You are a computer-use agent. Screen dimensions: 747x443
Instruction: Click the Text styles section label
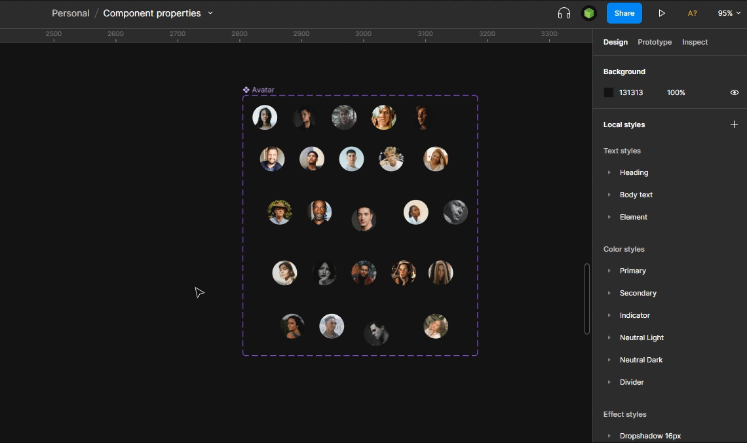pos(622,151)
